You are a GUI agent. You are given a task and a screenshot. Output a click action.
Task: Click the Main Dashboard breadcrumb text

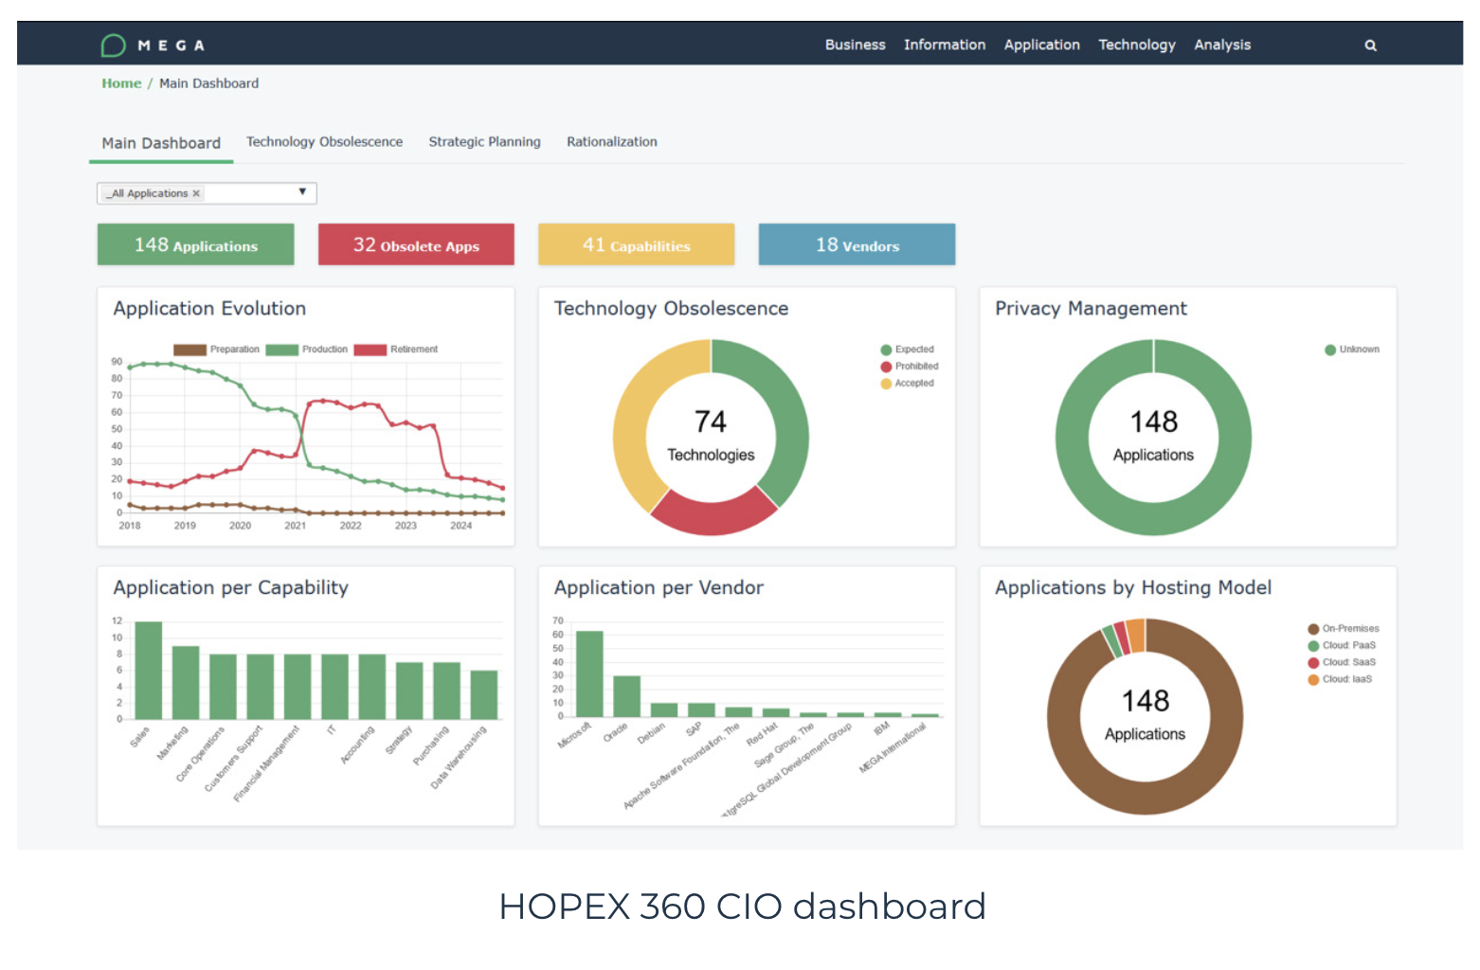tap(208, 83)
